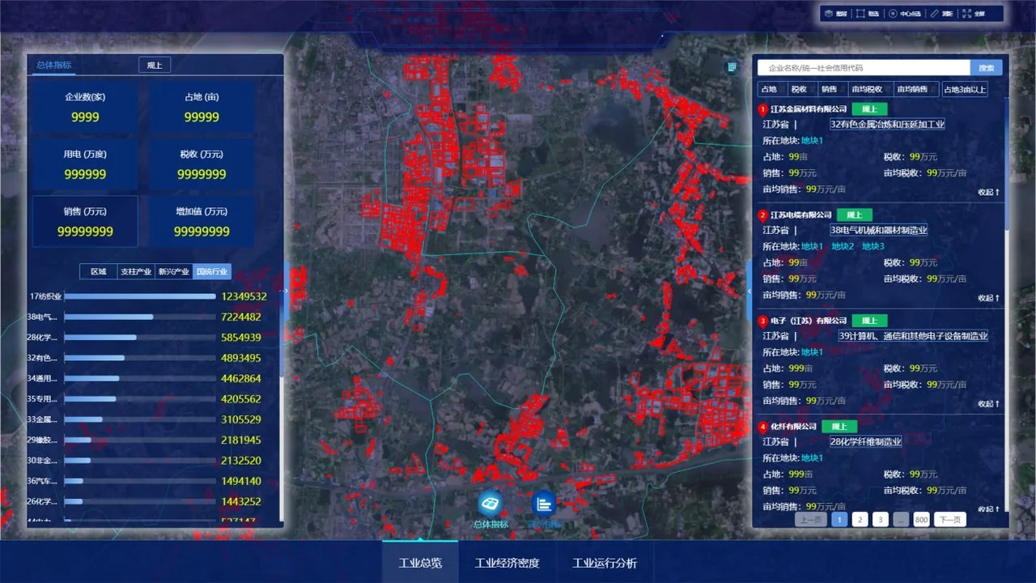1036x583 pixels.
Task: Select the 支柱产业 chart category
Action: point(136,271)
